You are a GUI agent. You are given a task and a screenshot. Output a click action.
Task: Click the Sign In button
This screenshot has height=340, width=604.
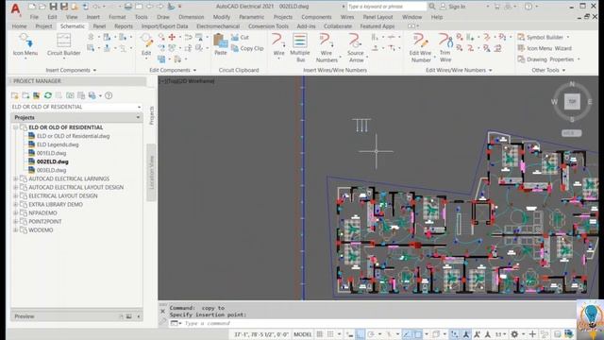click(453, 7)
